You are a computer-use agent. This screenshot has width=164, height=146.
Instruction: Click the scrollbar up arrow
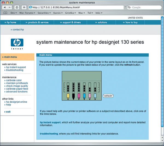162,137
